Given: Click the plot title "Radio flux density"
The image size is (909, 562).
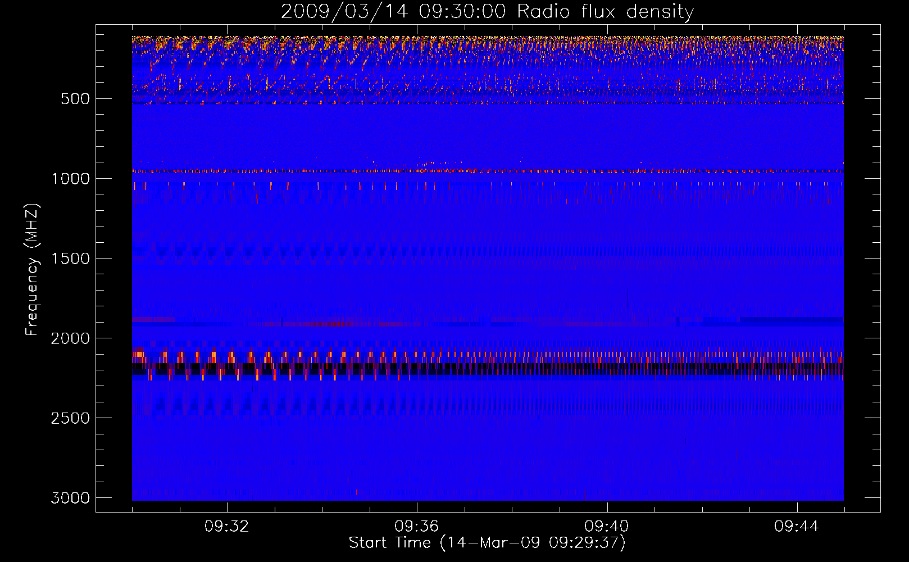Looking at the screenshot, I should [606, 12].
